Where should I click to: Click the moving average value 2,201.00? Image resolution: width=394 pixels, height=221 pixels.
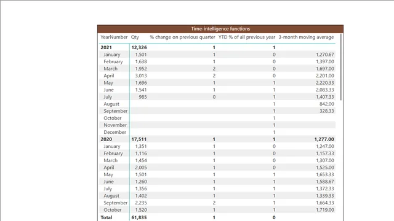tap(325, 76)
